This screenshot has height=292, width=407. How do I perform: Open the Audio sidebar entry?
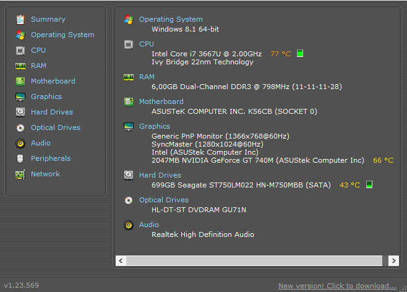[40, 143]
